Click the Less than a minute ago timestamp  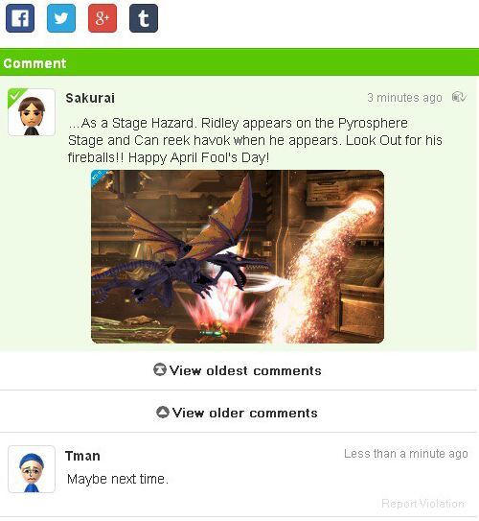point(406,454)
